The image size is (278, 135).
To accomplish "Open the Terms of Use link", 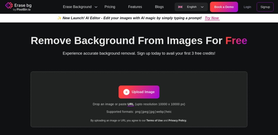I will 154,121.
